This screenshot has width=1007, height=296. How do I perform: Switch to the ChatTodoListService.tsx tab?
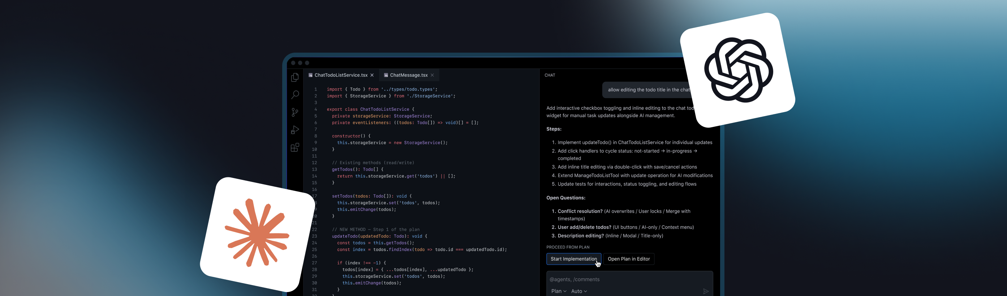coord(341,75)
